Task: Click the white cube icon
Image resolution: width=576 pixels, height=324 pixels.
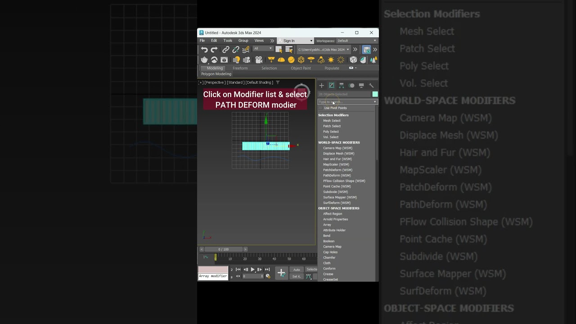Action: point(353,60)
